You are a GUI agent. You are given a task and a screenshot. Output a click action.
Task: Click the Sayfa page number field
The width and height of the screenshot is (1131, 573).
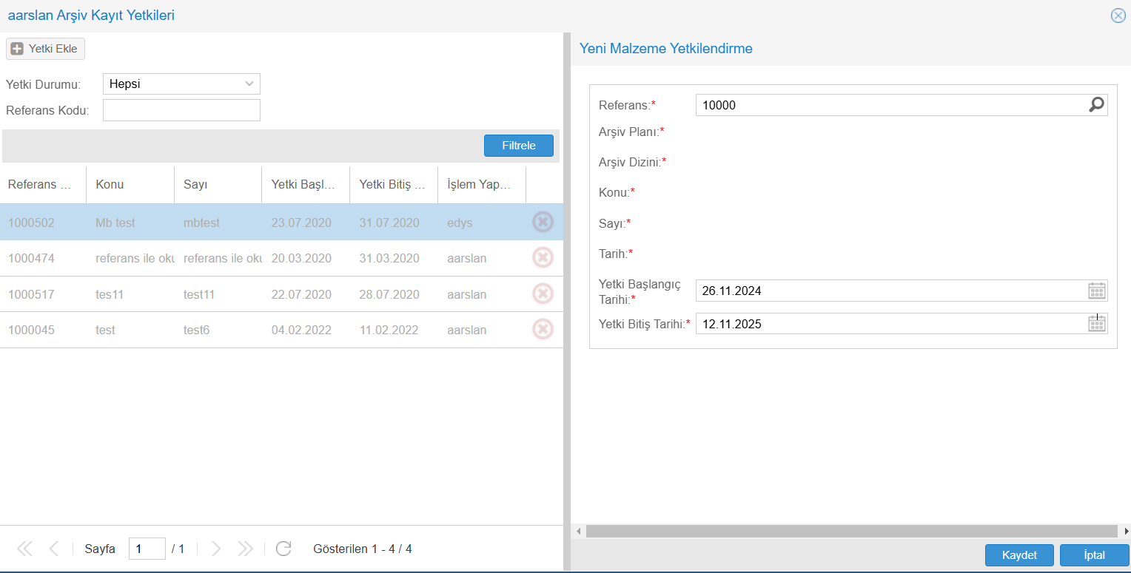point(147,549)
